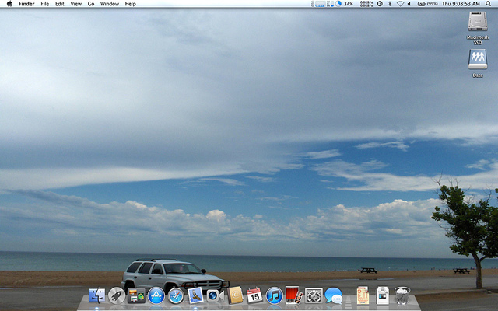Viewport: 498px width, 311px height.
Task: Open Photo Booth from the Dock
Action: (293, 295)
